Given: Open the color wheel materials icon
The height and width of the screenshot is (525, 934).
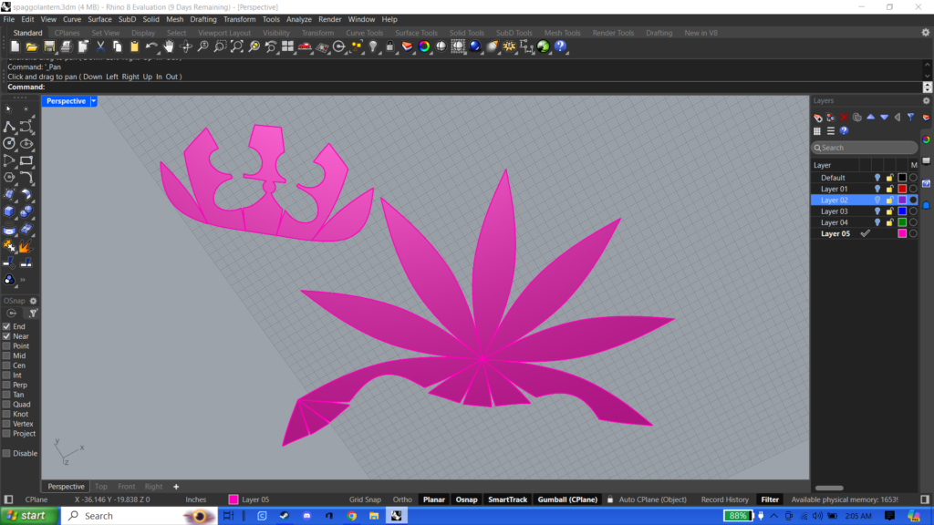Looking at the screenshot, I should [424, 46].
